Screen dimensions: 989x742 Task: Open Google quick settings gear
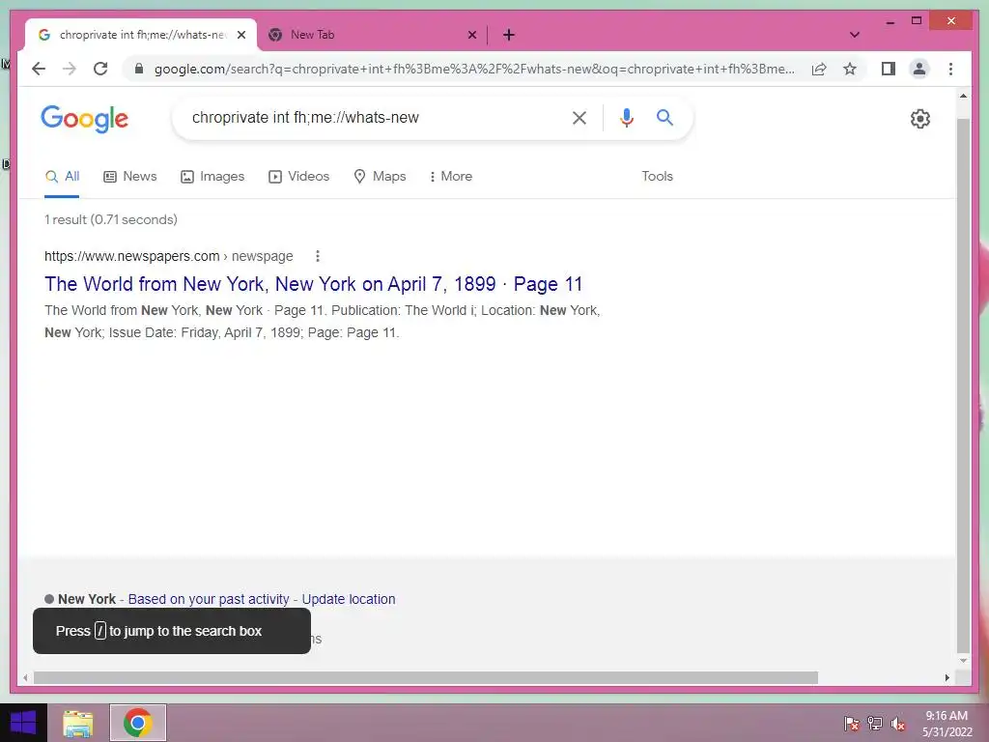(920, 119)
